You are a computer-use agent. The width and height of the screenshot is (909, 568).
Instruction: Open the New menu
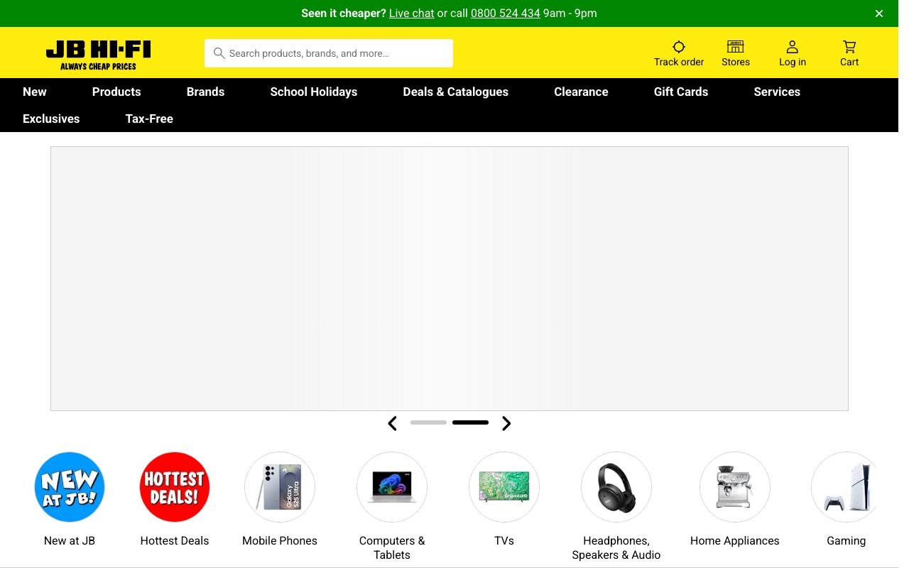35,92
